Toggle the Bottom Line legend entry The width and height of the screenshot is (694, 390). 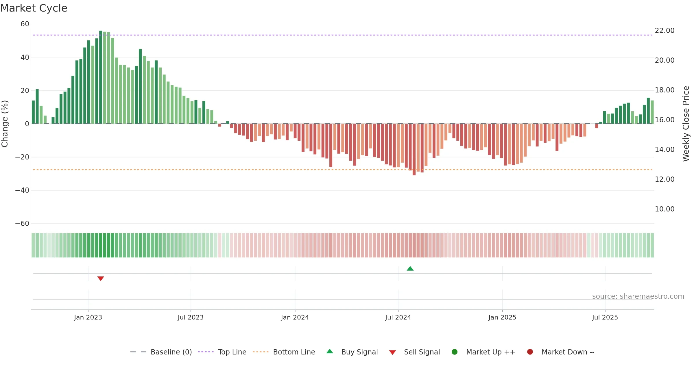(284, 352)
